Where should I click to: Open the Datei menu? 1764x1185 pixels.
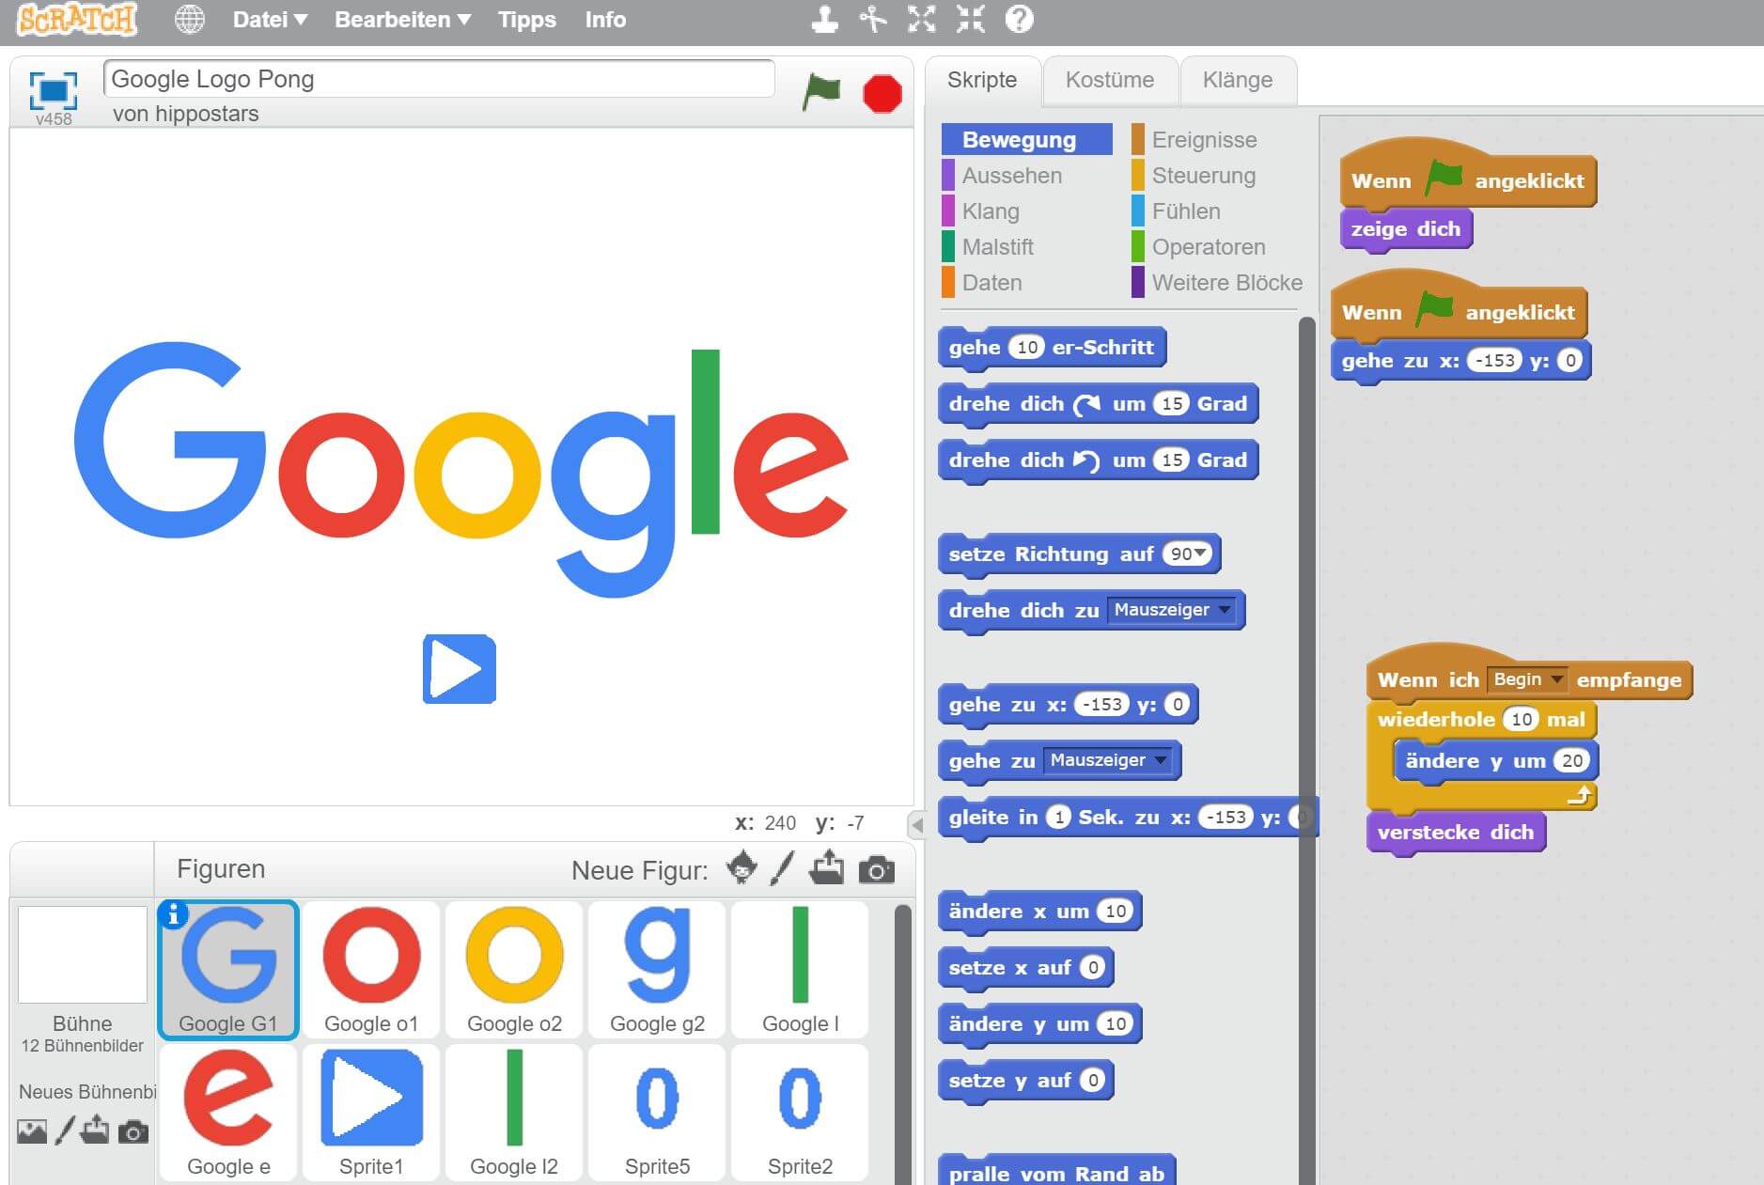click(x=269, y=20)
